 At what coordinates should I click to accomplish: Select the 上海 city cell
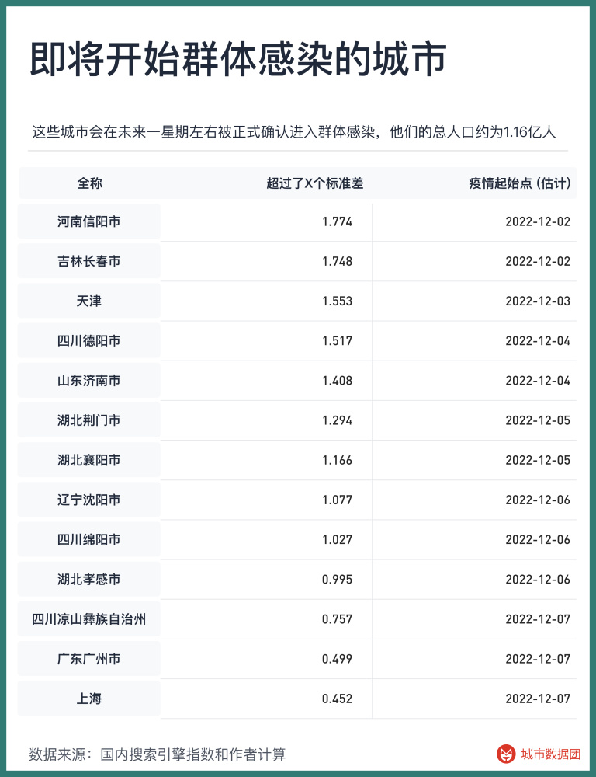(x=89, y=699)
